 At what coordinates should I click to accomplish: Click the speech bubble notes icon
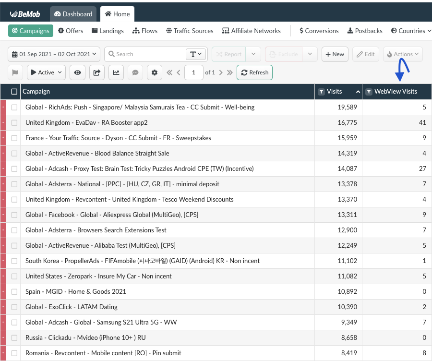coord(135,72)
